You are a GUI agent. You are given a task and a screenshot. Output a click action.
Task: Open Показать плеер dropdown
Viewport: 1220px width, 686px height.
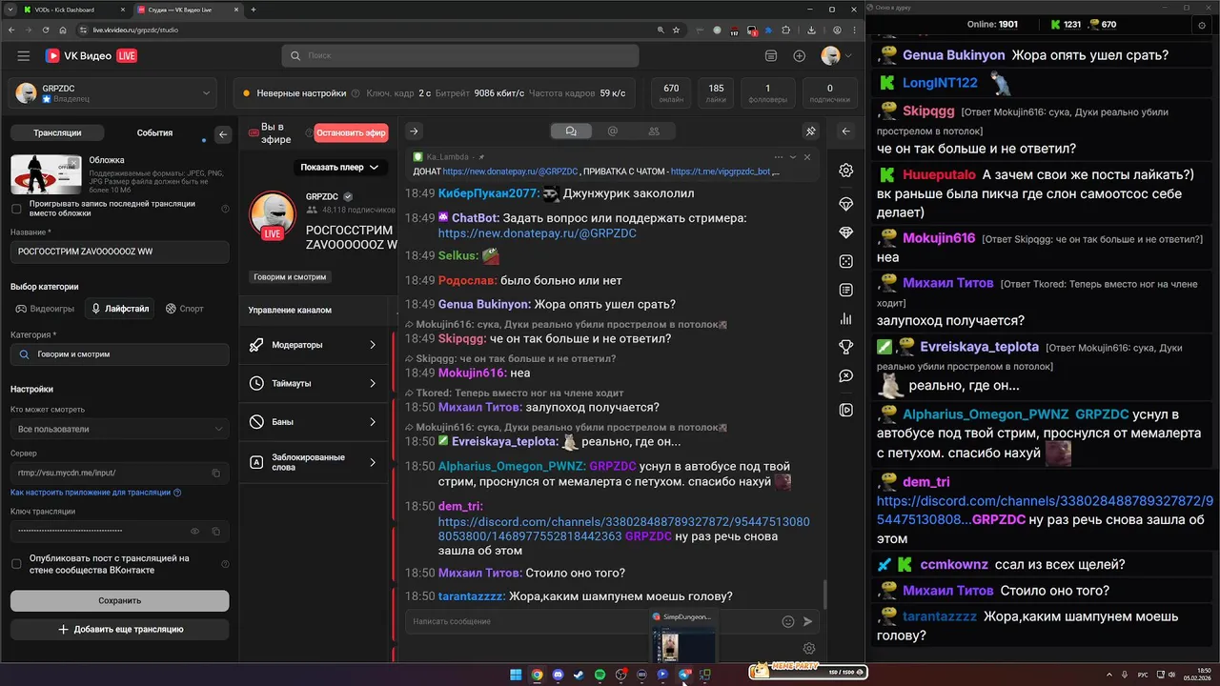click(x=339, y=167)
